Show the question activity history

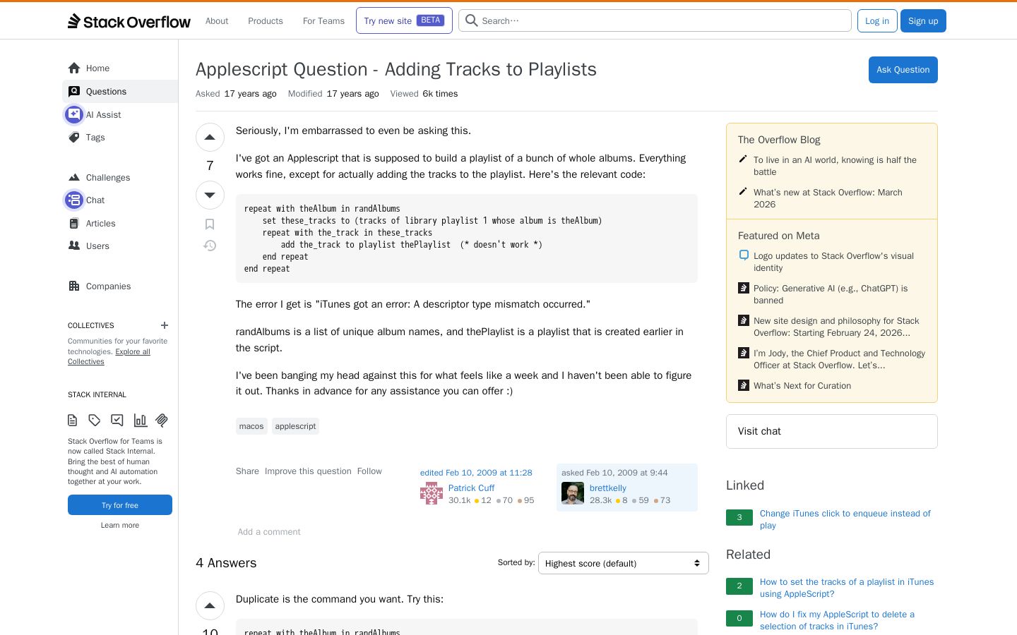click(210, 246)
